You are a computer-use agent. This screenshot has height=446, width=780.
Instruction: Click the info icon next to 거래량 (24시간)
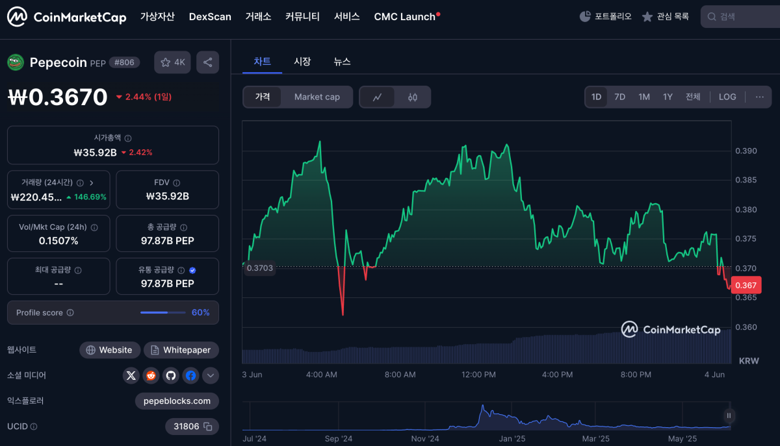(x=80, y=183)
